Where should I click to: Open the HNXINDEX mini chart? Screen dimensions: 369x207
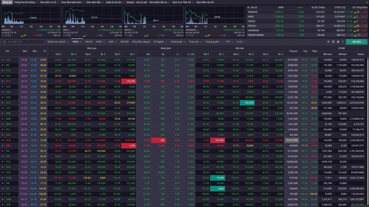click(215, 16)
